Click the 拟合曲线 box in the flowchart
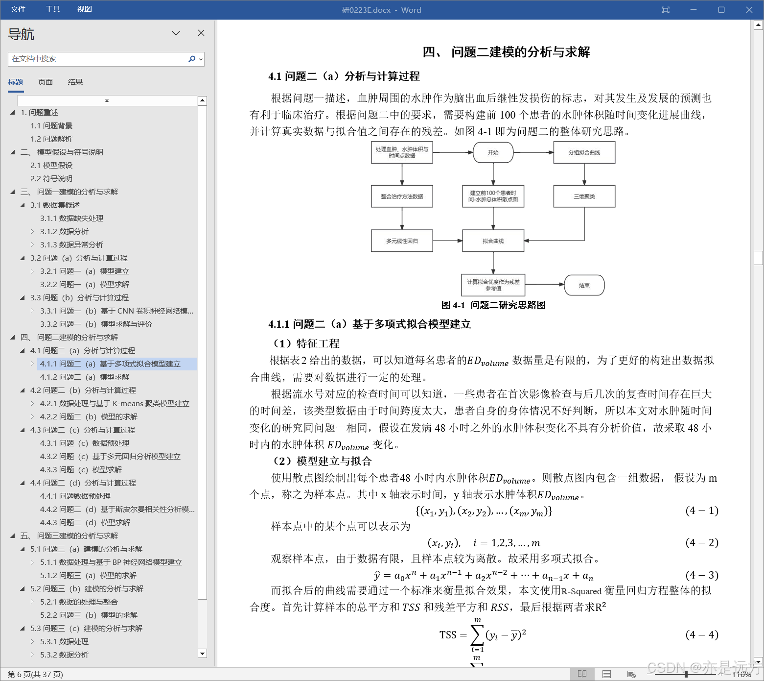 pos(493,241)
